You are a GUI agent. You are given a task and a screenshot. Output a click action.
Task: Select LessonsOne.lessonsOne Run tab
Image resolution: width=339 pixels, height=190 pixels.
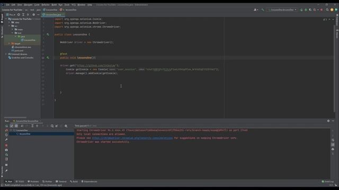point(27,121)
